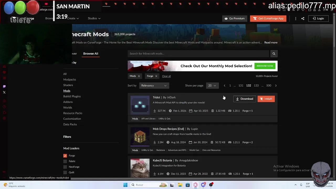This screenshot has height=189, width=336.
Task: Open author IriDark profile
Action: [x=171, y=97]
